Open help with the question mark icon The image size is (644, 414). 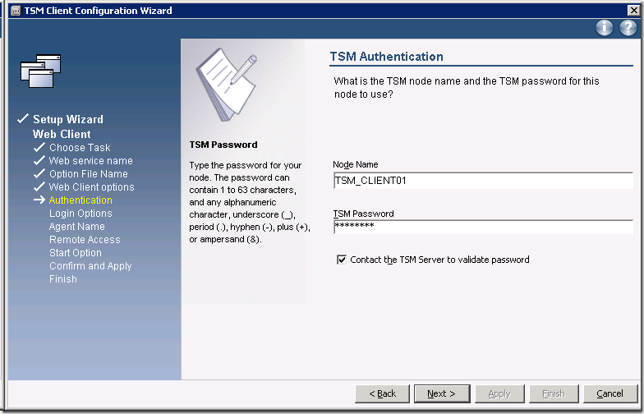pyautogui.click(x=628, y=28)
